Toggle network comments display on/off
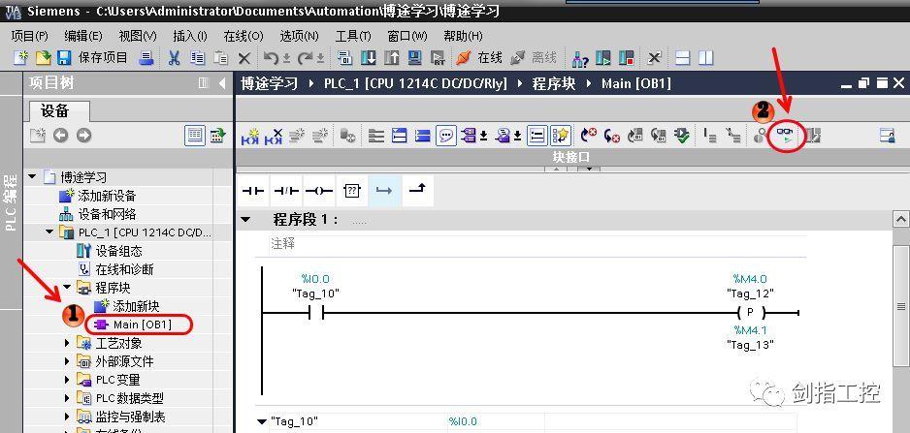Screen dimensions: 910x433 [445, 137]
